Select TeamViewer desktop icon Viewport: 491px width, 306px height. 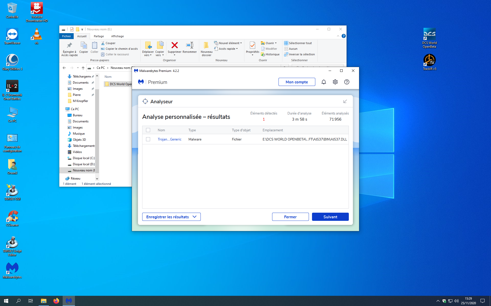[x=12, y=36]
